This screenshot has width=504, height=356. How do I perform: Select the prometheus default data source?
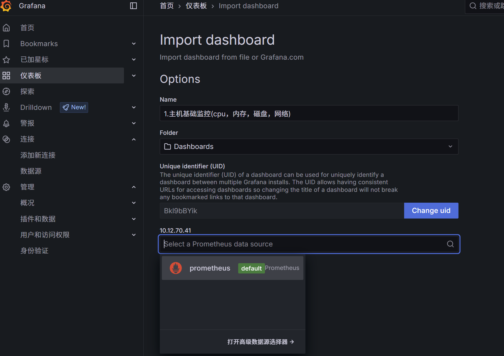pos(232,268)
